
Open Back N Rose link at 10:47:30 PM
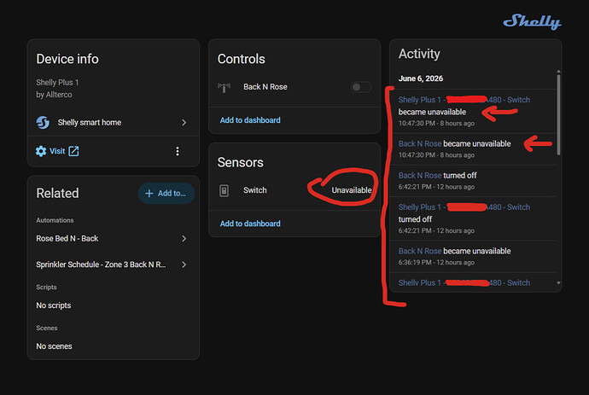(420, 144)
